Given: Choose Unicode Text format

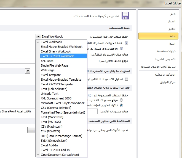Looking at the screenshot, I should (63, 94).
